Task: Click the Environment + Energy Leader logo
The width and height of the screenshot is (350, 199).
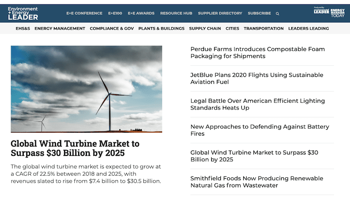Action: pyautogui.click(x=23, y=13)
